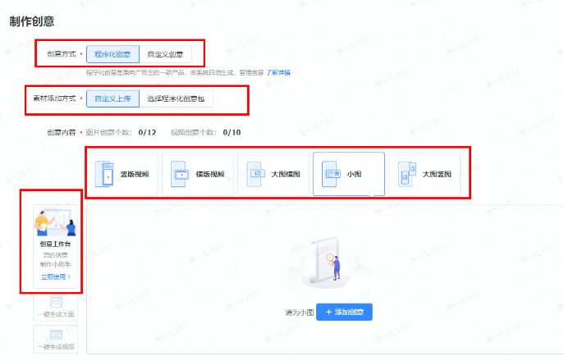
Task: Click the 请为小图 prompt text
Action: pyautogui.click(x=300, y=313)
